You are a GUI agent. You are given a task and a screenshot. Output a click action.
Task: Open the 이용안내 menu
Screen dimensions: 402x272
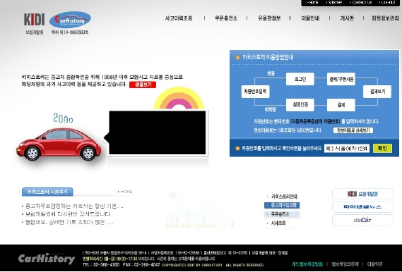click(310, 18)
